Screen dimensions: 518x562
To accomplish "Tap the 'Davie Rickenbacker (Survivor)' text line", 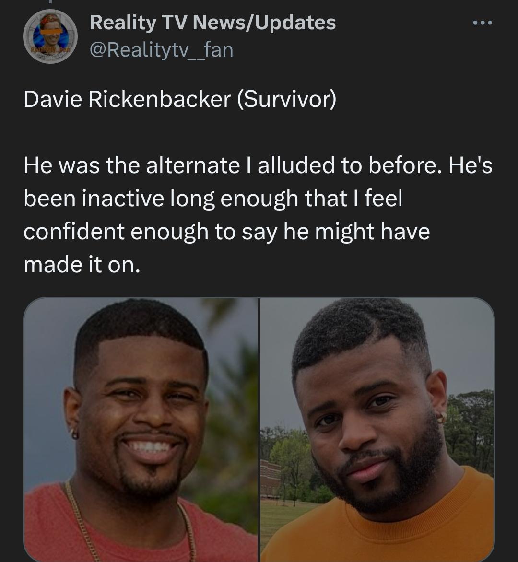I will click(180, 99).
